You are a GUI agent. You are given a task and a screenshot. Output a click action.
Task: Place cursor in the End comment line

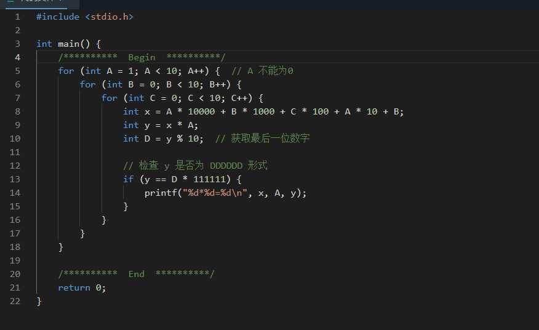click(136, 274)
